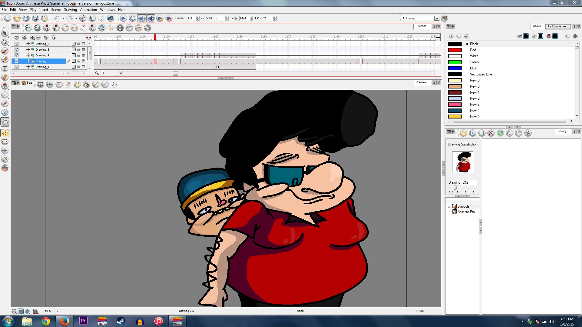
Task: Toggle Sound Scrubbing speaker S button
Action: click(151, 18)
